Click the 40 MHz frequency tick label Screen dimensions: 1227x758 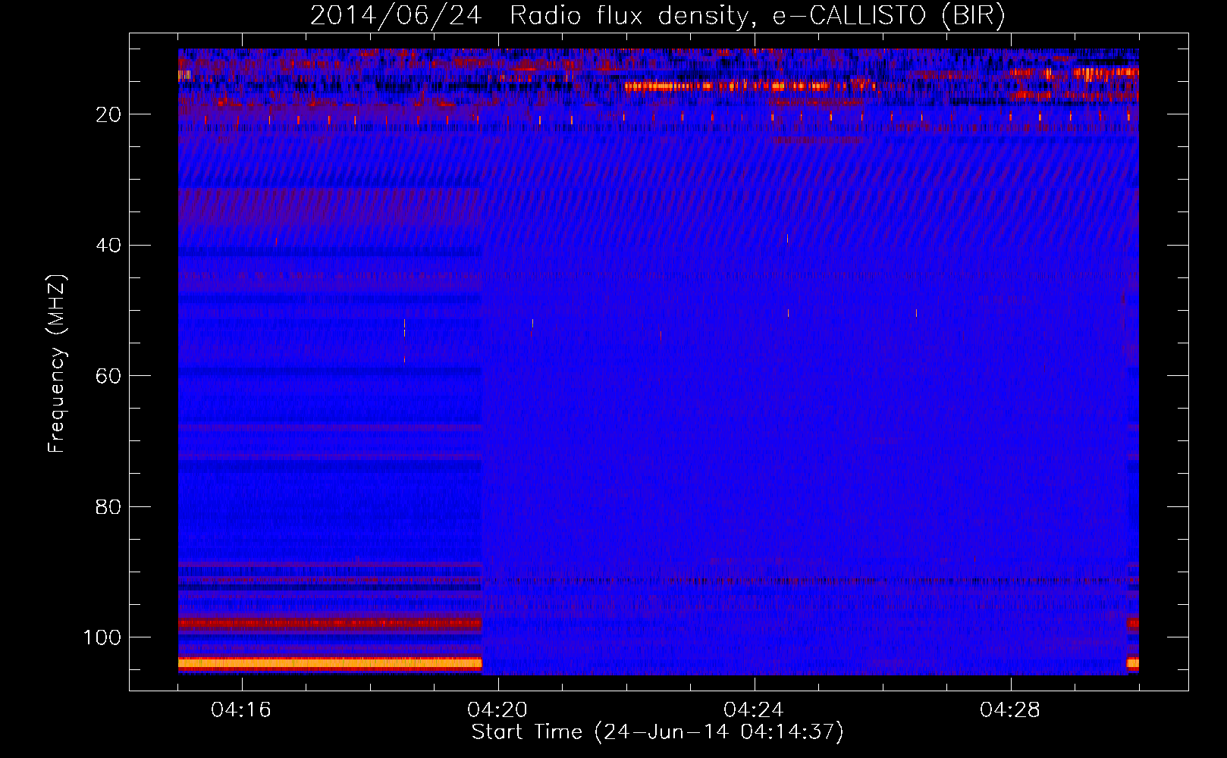[108, 246]
